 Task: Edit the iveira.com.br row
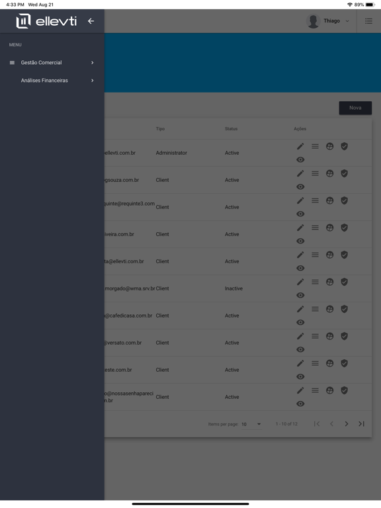point(300,228)
